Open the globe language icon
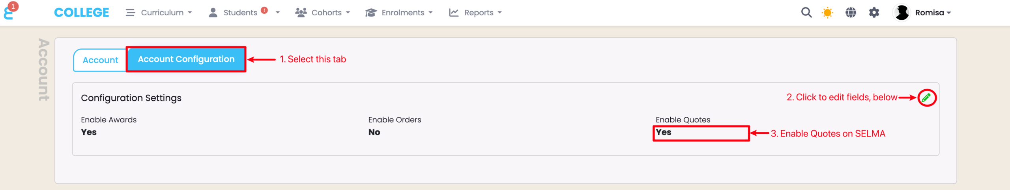The image size is (1010, 190). [851, 13]
